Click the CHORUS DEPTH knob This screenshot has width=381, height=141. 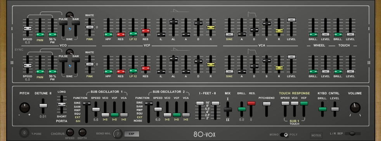pos(82,132)
